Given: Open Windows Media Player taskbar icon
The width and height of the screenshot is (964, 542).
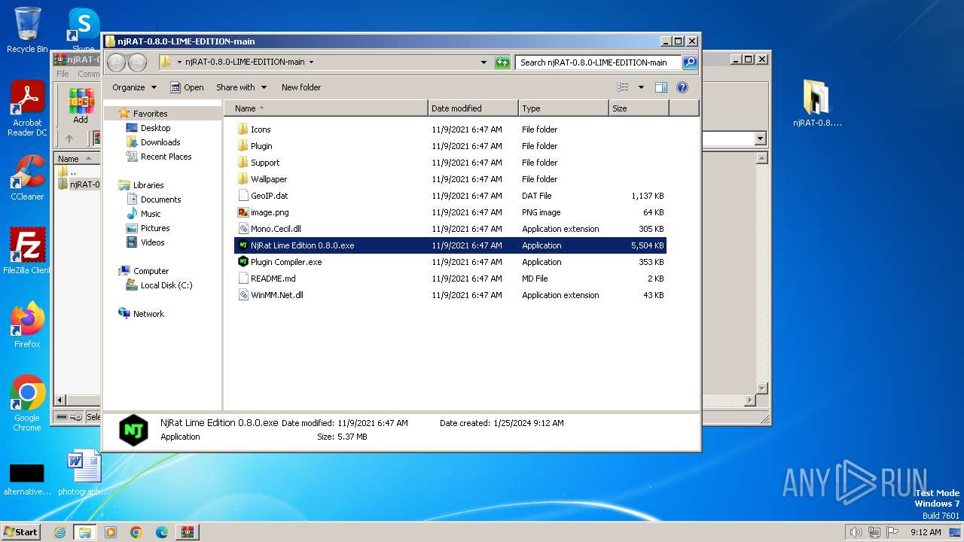Looking at the screenshot, I should click(111, 532).
